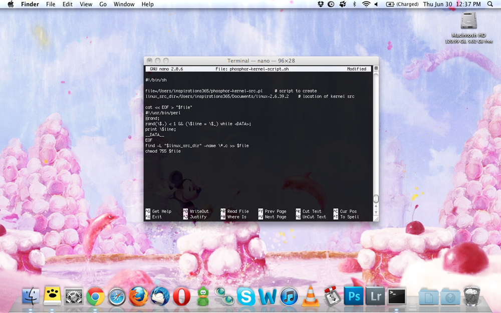Click 'To Spell' shortcut label in nano
Image resolution: width=501 pixels, height=313 pixels.
[350, 217]
